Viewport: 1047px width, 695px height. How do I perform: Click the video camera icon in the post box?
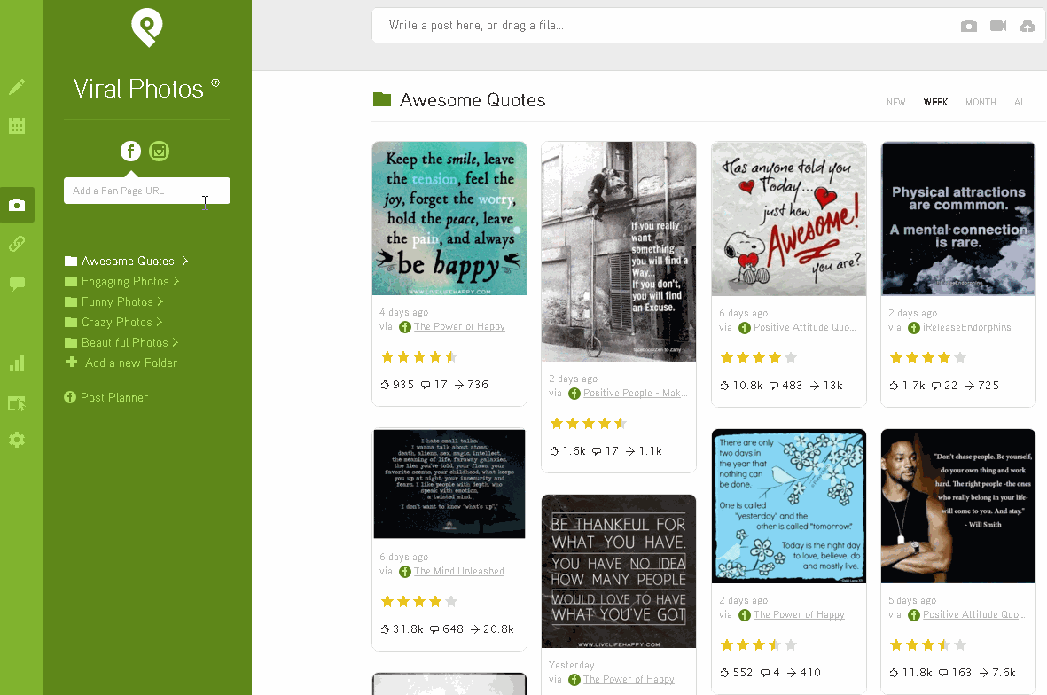[x=998, y=26]
